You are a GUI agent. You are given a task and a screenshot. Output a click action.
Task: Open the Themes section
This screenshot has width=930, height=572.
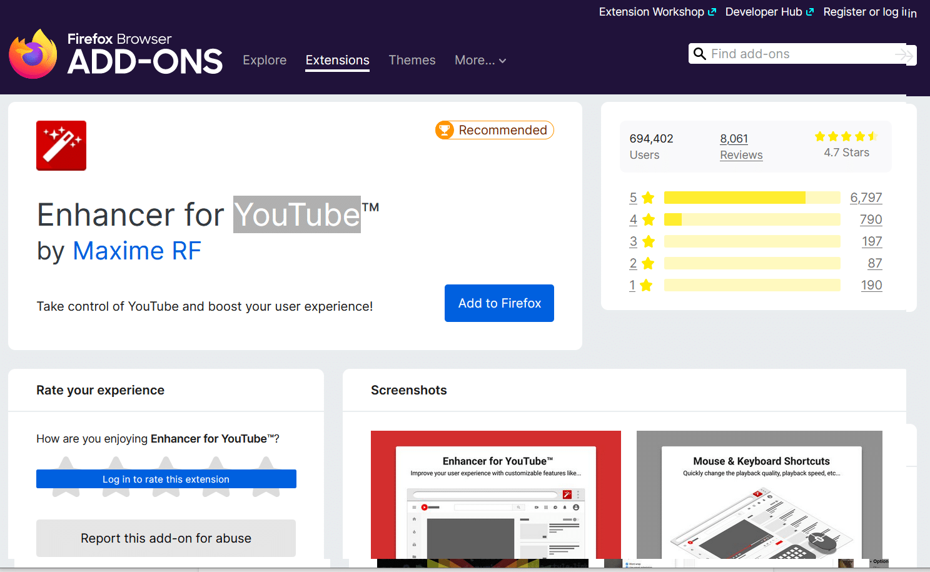(412, 60)
